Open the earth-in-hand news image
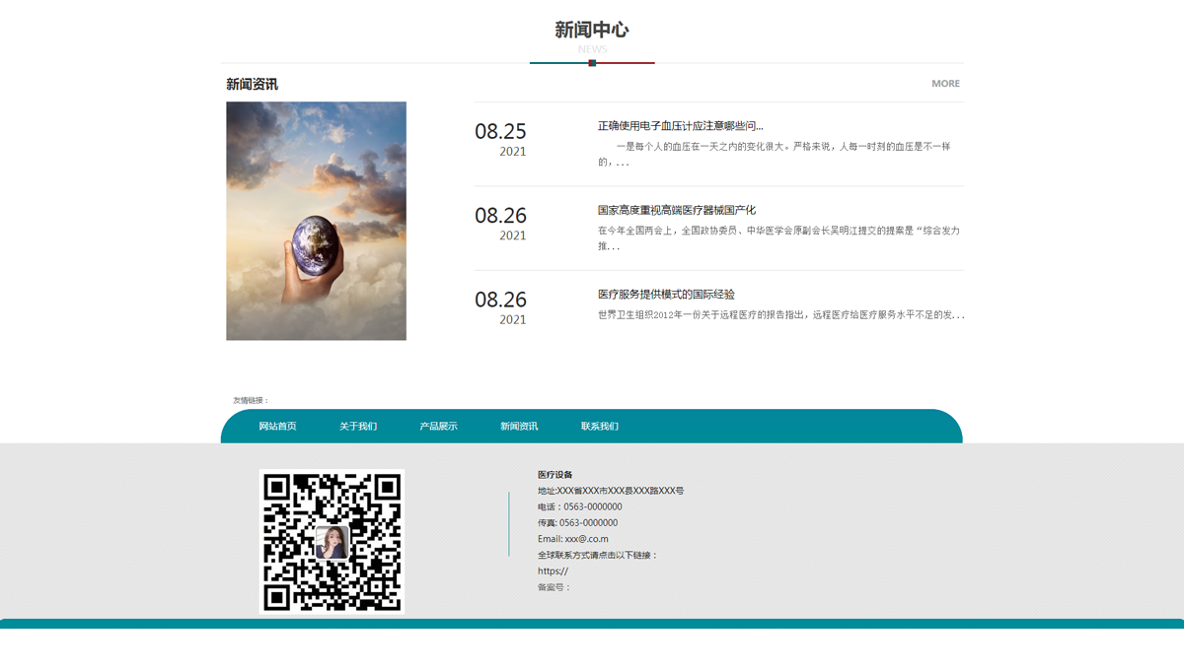The height and width of the screenshot is (671, 1184). pyautogui.click(x=316, y=221)
